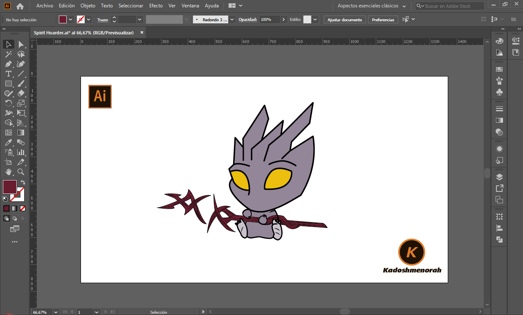Activate the Zoom tool magnifier
The width and height of the screenshot is (523, 315).
point(21,172)
